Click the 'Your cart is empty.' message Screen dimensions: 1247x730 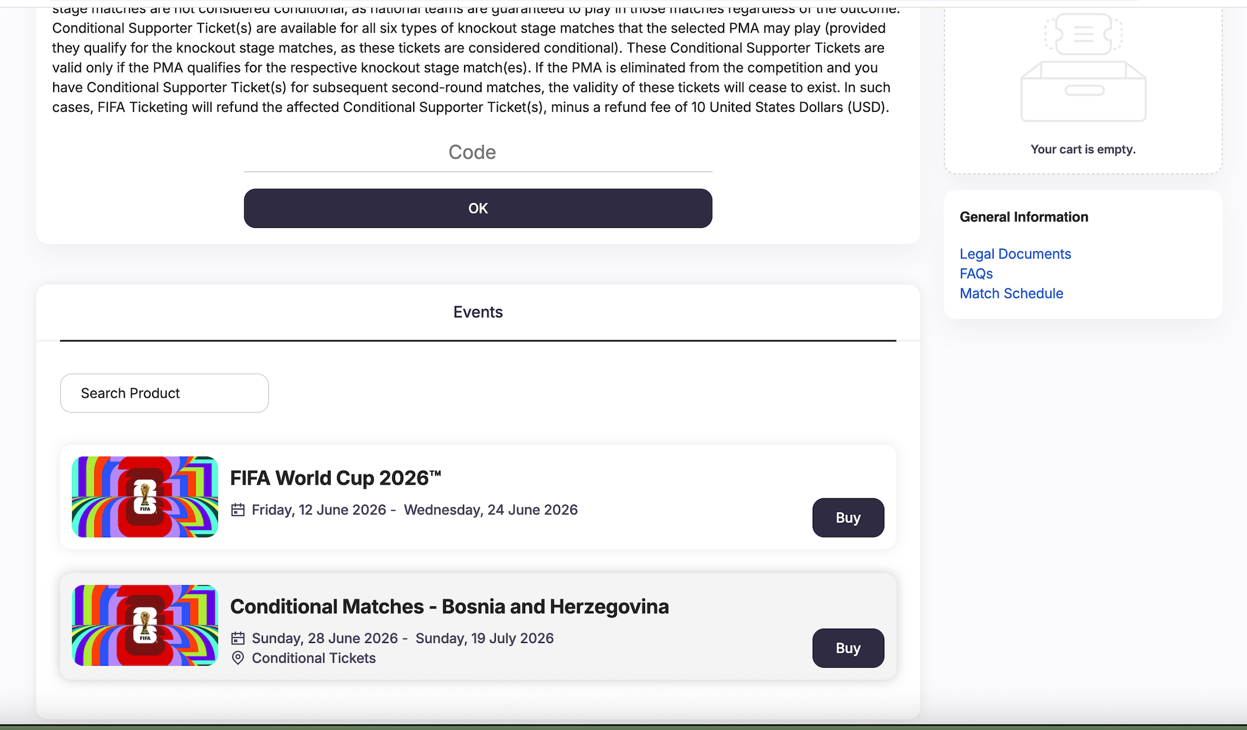coord(1083,149)
